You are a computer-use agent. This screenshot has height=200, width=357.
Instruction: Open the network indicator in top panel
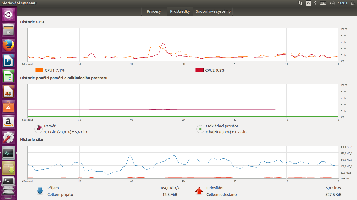300,3
